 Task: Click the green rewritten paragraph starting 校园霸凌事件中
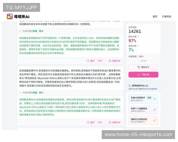tap(70, 107)
